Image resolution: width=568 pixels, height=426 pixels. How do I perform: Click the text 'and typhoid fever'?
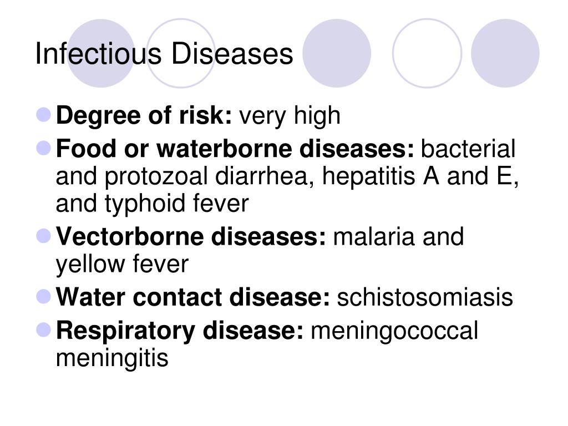pos(152,204)
